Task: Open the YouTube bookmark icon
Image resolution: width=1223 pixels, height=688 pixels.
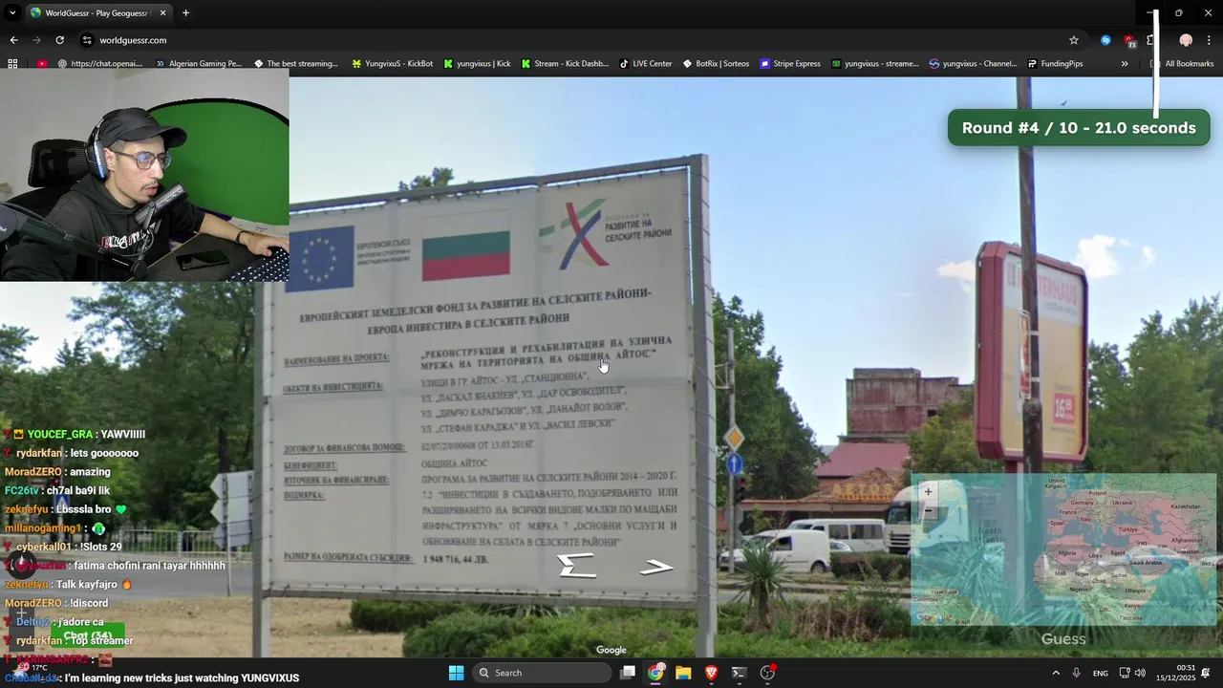Action: coord(43,64)
